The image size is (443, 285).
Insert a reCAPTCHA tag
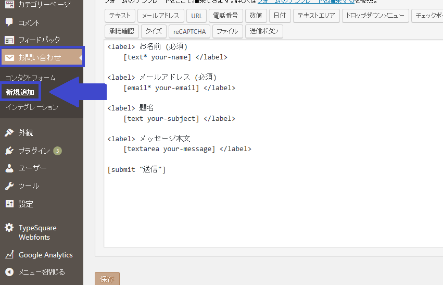point(189,31)
